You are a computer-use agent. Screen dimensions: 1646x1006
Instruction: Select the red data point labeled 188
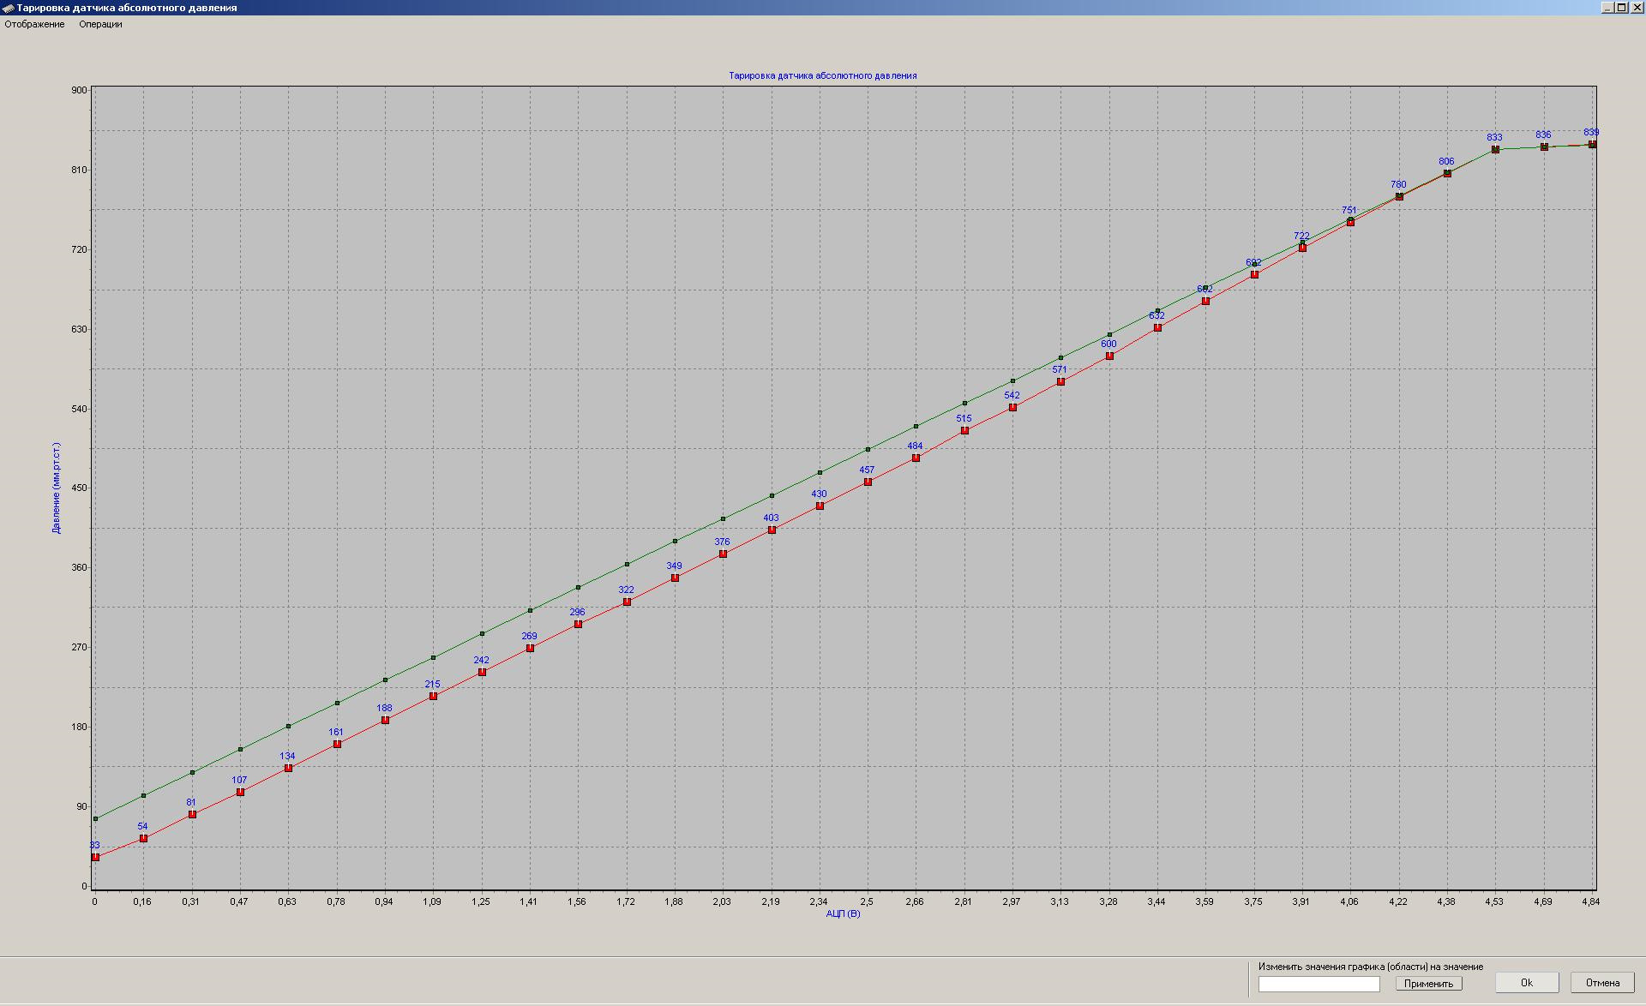[x=385, y=720]
